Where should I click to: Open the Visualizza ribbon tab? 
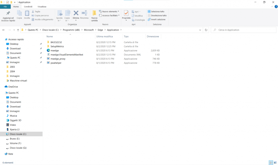point(42,7)
